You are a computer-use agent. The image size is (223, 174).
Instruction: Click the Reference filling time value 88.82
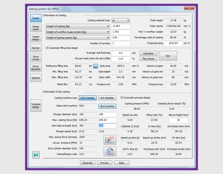point(78,66)
